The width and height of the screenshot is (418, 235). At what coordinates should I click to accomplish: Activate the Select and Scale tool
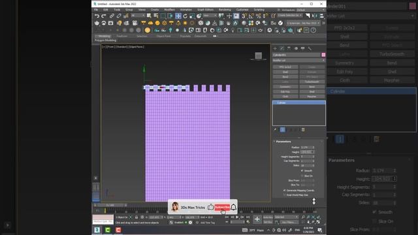pyautogui.click(x=192, y=16)
